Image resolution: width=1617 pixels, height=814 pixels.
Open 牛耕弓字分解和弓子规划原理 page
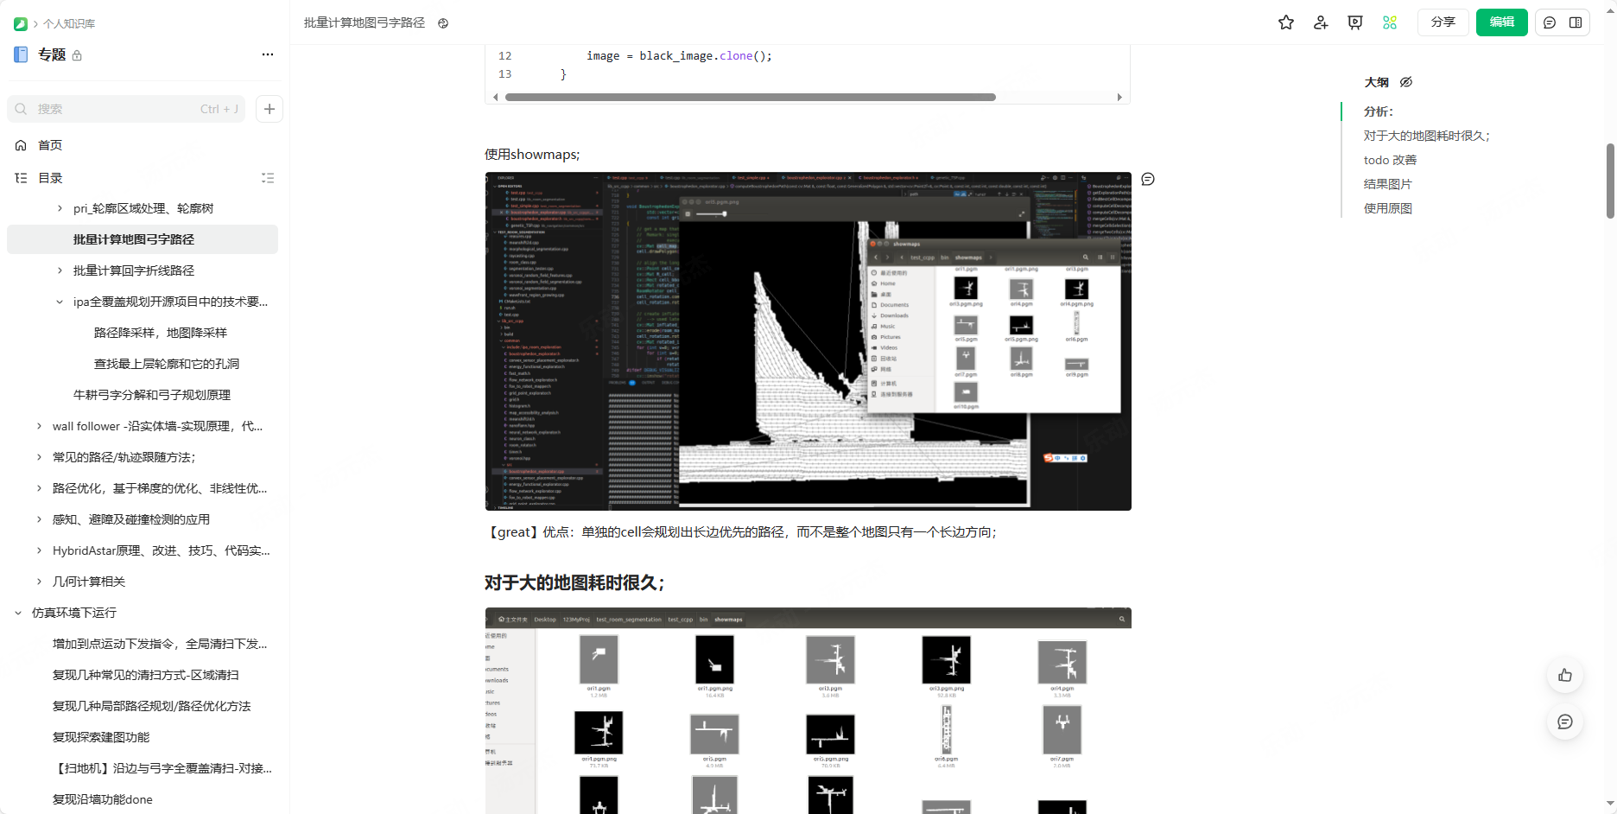[152, 395]
